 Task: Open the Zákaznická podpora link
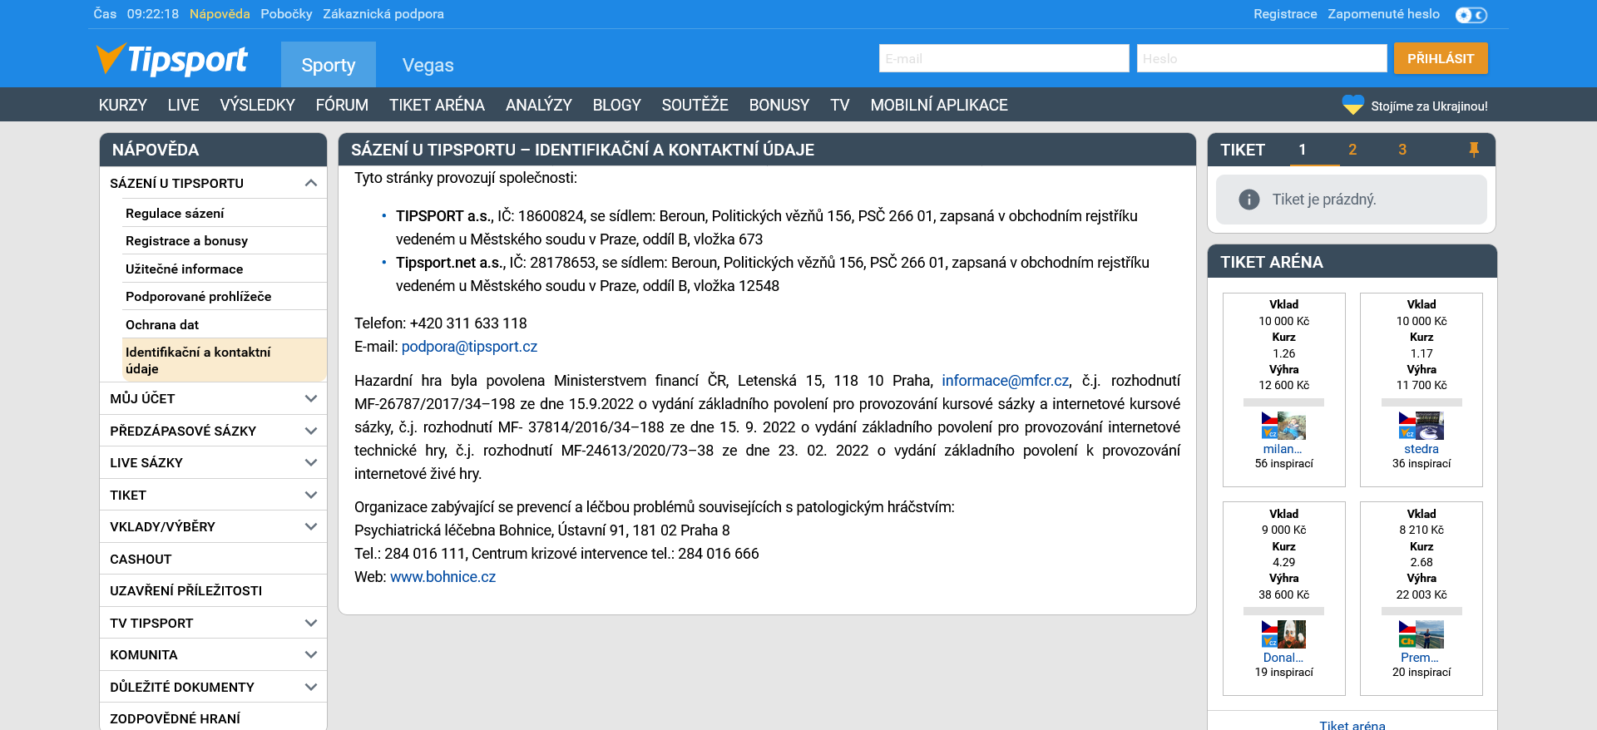tap(383, 14)
